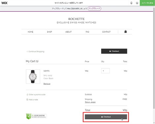Open the ABOUT page
This screenshot has height=124, width=155.
pos(68,32)
